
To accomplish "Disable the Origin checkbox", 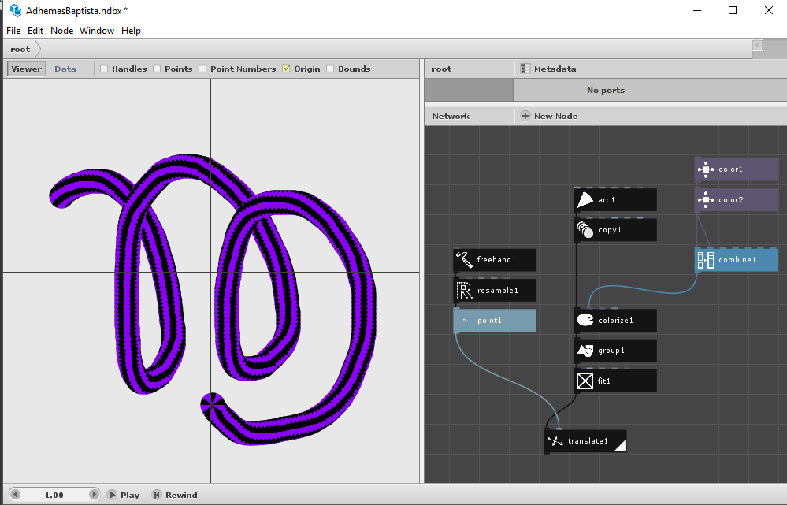I will (286, 69).
